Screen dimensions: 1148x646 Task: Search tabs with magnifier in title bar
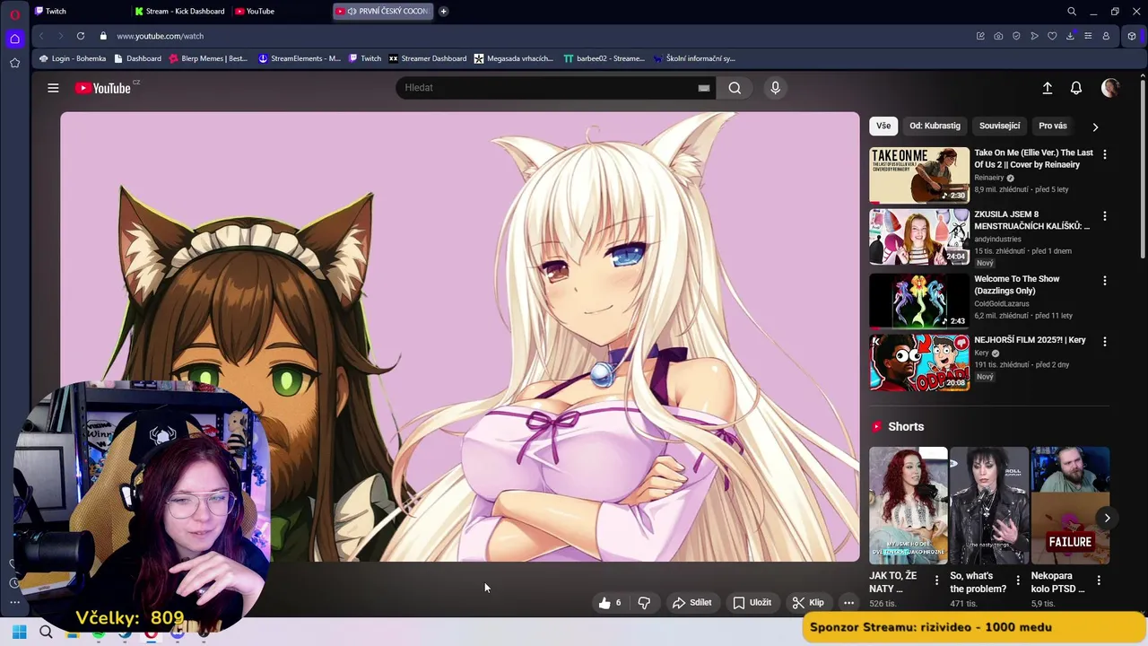tap(1072, 12)
